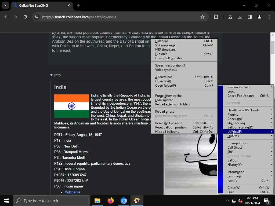Toggle browser side panel icon
275x206 pixels.
(x=250, y=17)
